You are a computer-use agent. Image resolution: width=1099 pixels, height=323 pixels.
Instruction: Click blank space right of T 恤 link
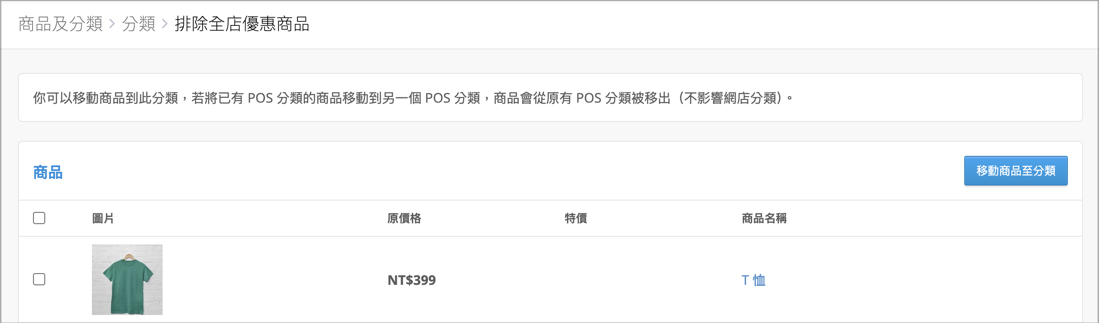[x=919, y=280]
